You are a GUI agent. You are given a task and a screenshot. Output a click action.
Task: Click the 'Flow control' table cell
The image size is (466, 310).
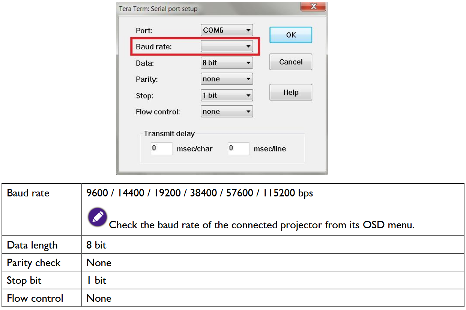(42, 298)
